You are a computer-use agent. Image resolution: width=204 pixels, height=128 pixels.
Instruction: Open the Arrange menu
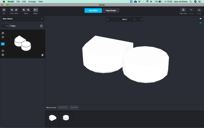click(x=32, y=2)
